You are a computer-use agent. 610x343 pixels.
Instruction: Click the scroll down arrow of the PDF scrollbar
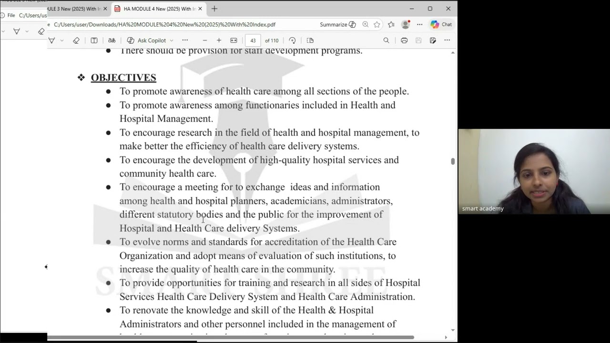[453, 330]
